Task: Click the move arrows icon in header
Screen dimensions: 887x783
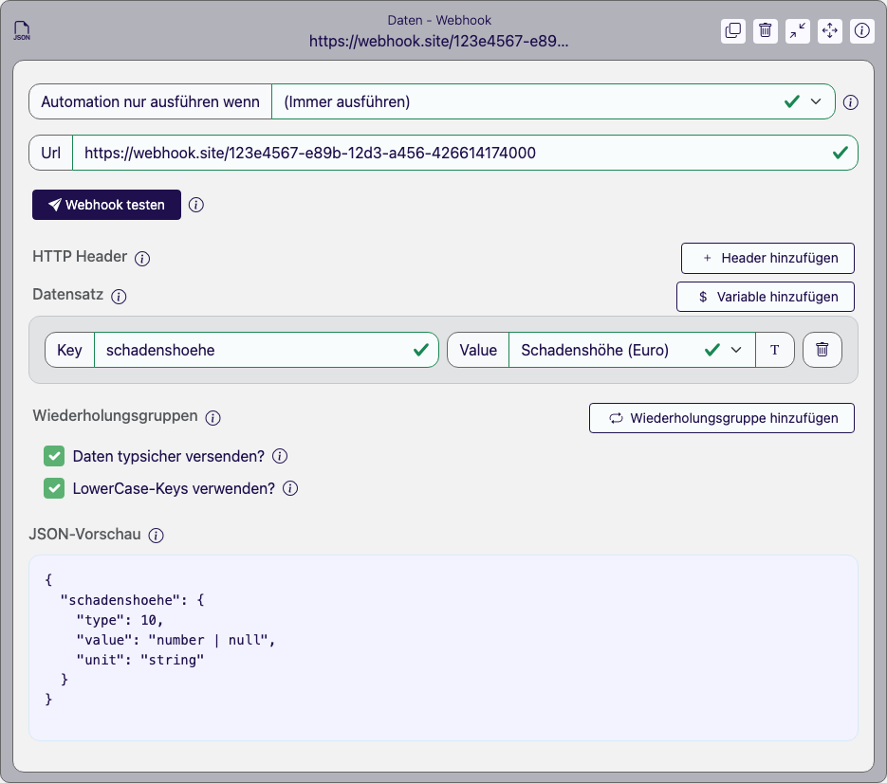Action: [830, 30]
